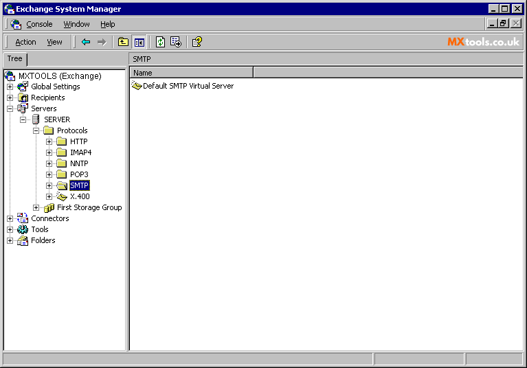Click the POP3 folder icon
Screen dimensions: 527x368
pyautogui.click(x=62, y=174)
